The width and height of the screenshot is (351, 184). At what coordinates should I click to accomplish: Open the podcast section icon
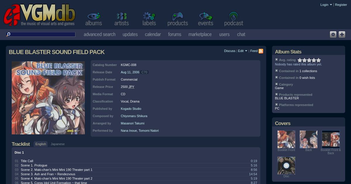[x=233, y=19]
